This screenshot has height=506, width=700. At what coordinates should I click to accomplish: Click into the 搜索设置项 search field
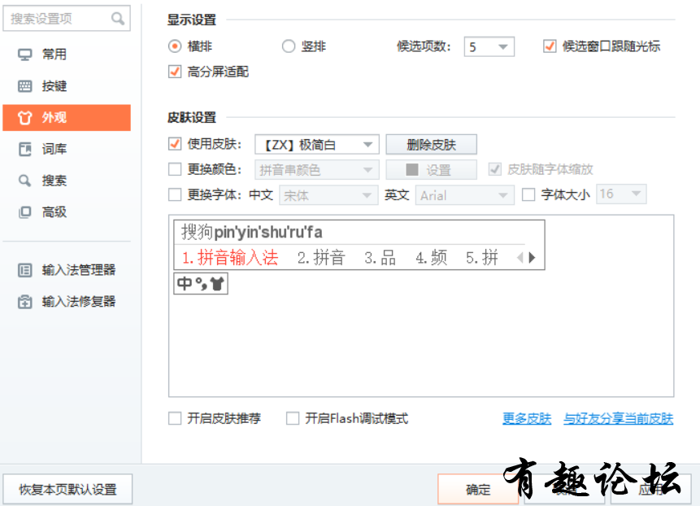tap(67, 19)
